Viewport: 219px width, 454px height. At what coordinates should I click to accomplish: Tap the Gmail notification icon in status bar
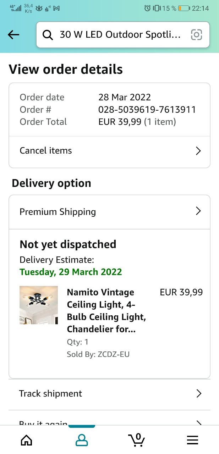tap(56, 8)
